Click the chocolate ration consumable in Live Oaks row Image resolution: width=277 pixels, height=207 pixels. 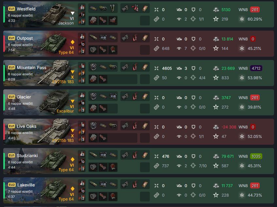pyautogui.click(x=145, y=126)
